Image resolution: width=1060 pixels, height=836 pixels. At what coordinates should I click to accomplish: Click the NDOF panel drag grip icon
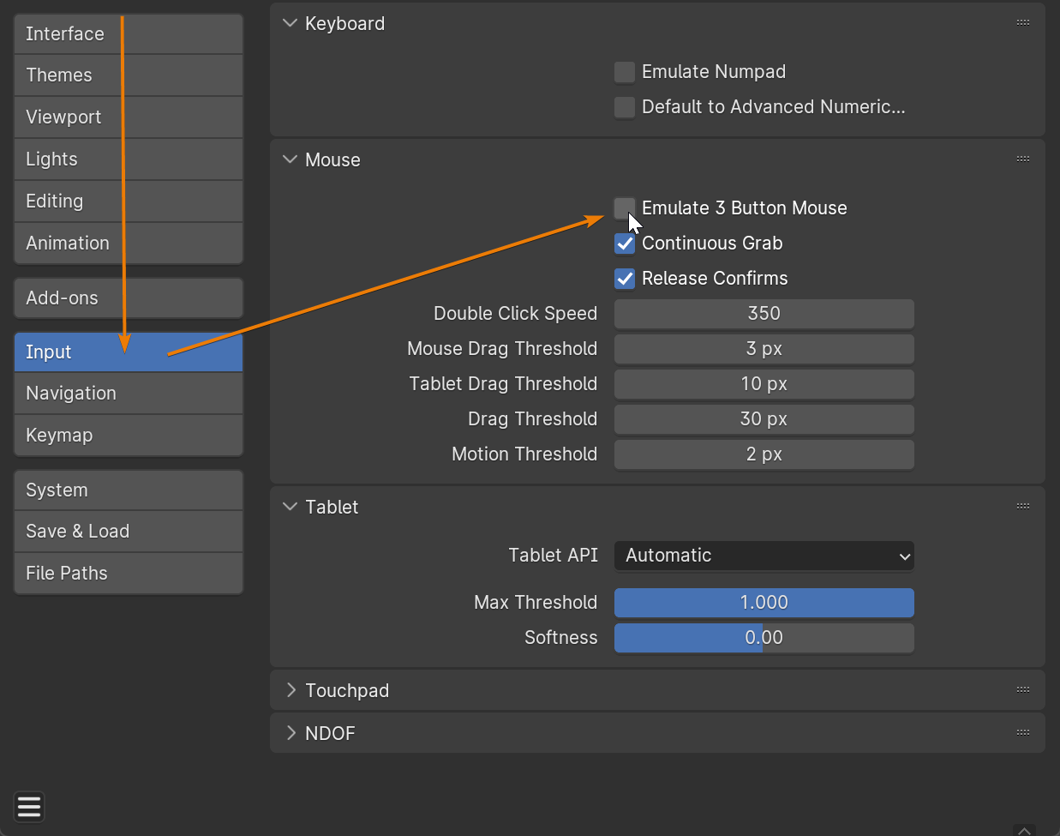[x=1022, y=733]
